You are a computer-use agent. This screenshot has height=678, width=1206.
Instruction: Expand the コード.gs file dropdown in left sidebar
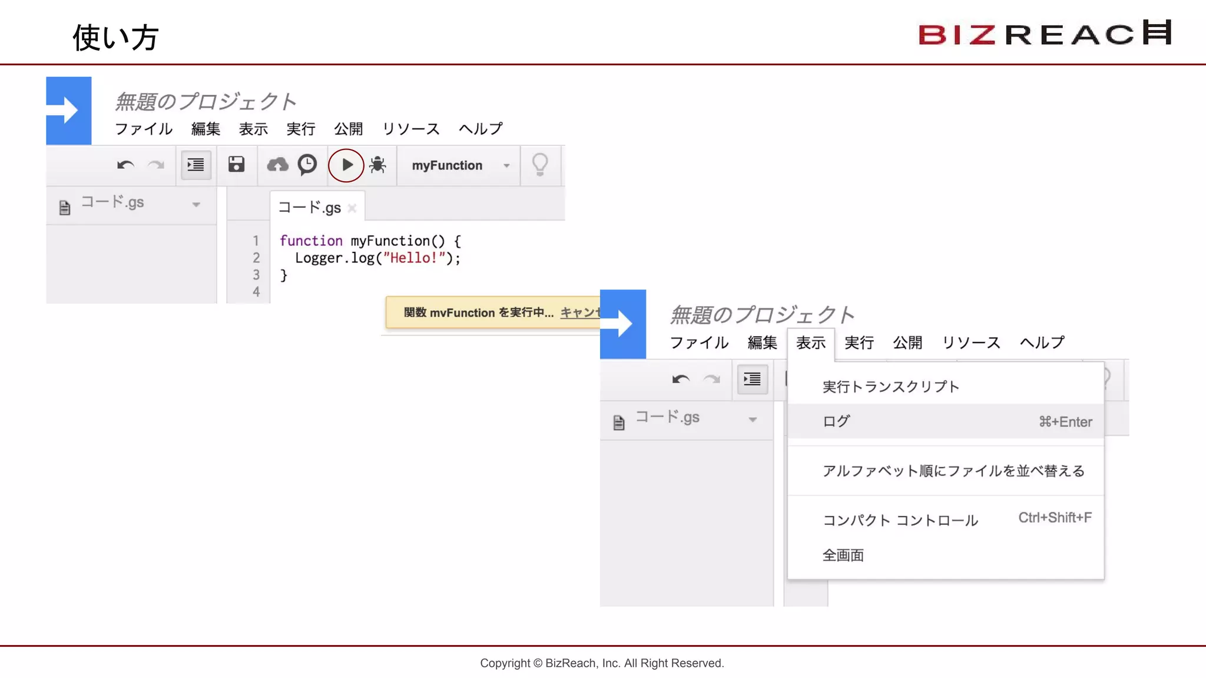(x=196, y=204)
